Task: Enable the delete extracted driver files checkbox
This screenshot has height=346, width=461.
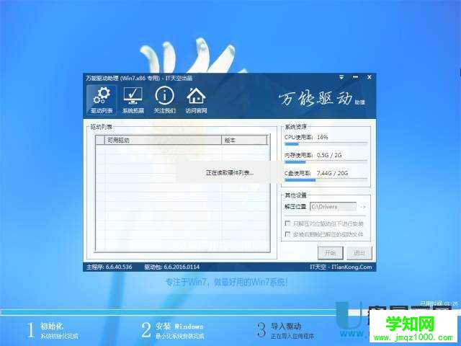Action: click(x=287, y=234)
